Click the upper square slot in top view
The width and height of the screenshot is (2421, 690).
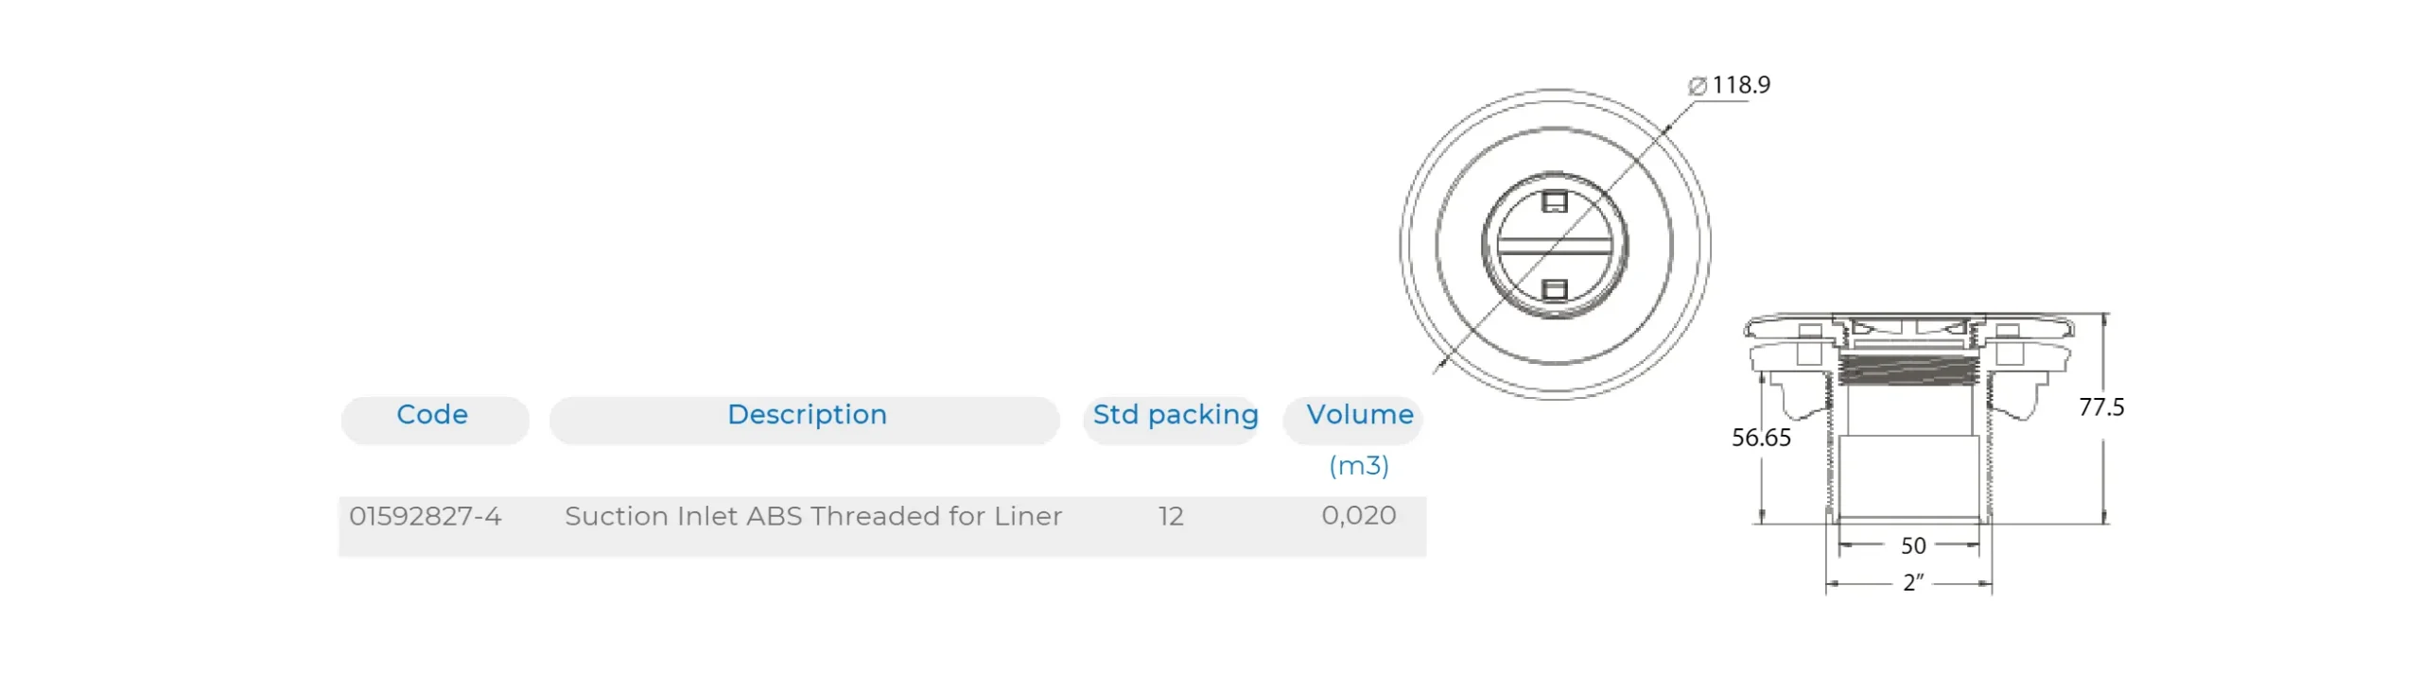click(x=1554, y=201)
